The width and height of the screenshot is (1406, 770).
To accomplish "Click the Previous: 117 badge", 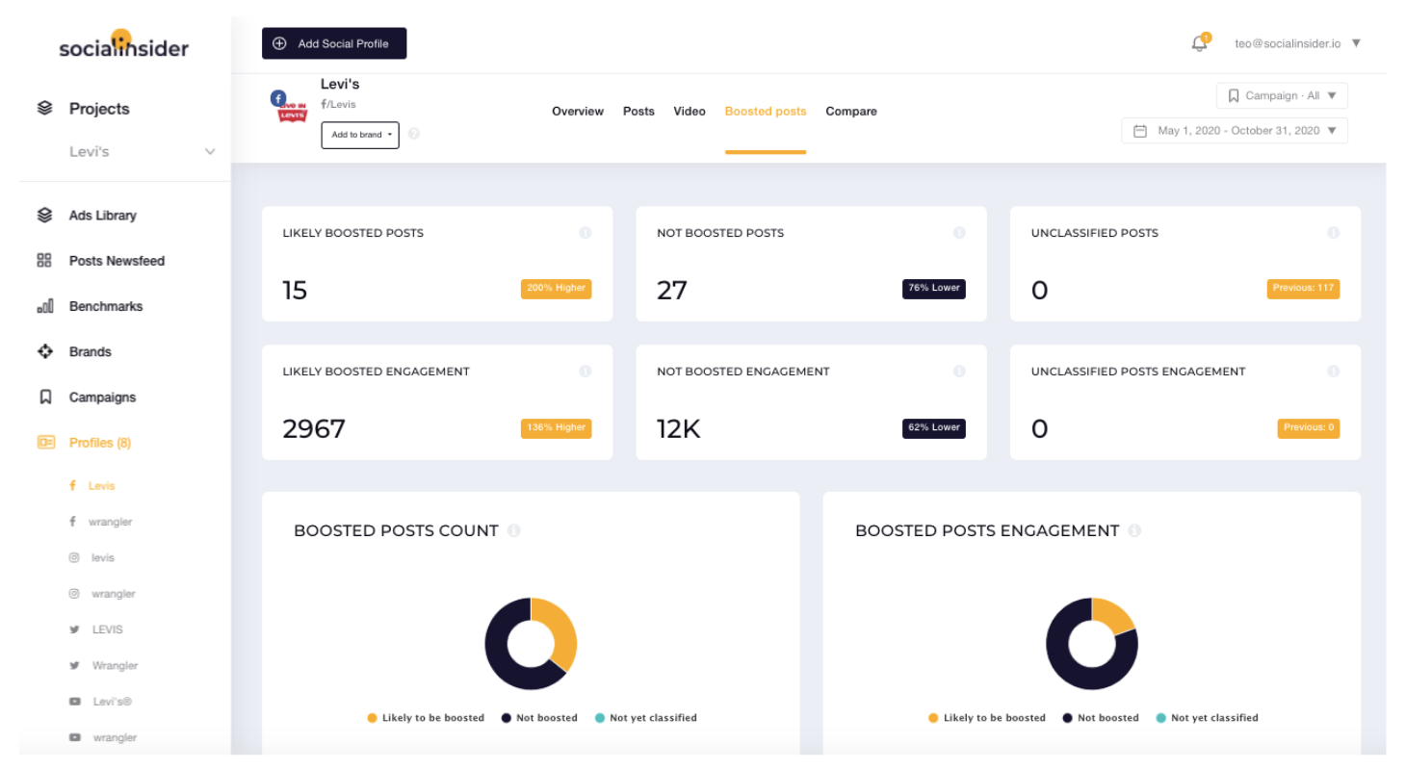I will click(1303, 289).
